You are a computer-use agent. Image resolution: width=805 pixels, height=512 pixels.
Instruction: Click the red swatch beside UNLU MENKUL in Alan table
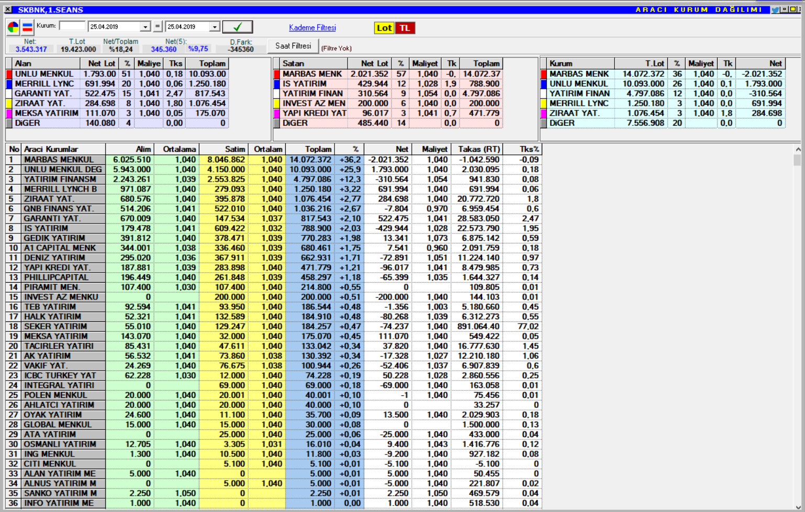(x=9, y=74)
